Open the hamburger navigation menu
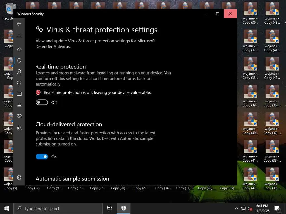Viewport: 286px width, 214px height. point(19,36)
